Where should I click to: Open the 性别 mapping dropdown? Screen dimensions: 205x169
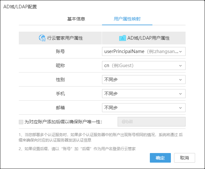143,80
